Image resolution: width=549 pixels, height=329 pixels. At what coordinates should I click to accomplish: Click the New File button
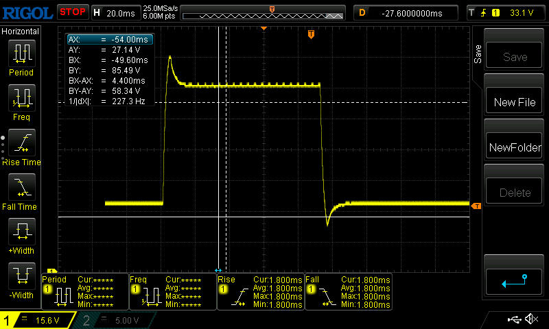[x=514, y=101]
